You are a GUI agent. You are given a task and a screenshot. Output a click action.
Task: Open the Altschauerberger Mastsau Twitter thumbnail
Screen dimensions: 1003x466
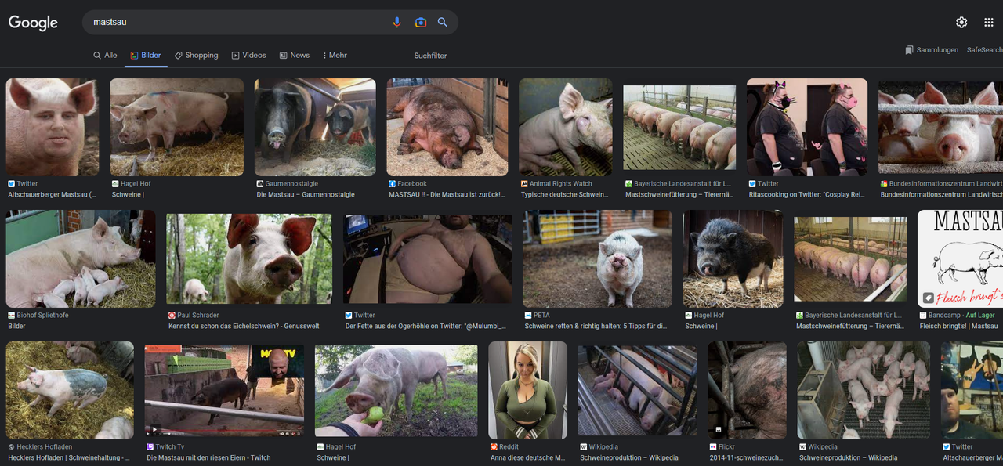tap(53, 127)
